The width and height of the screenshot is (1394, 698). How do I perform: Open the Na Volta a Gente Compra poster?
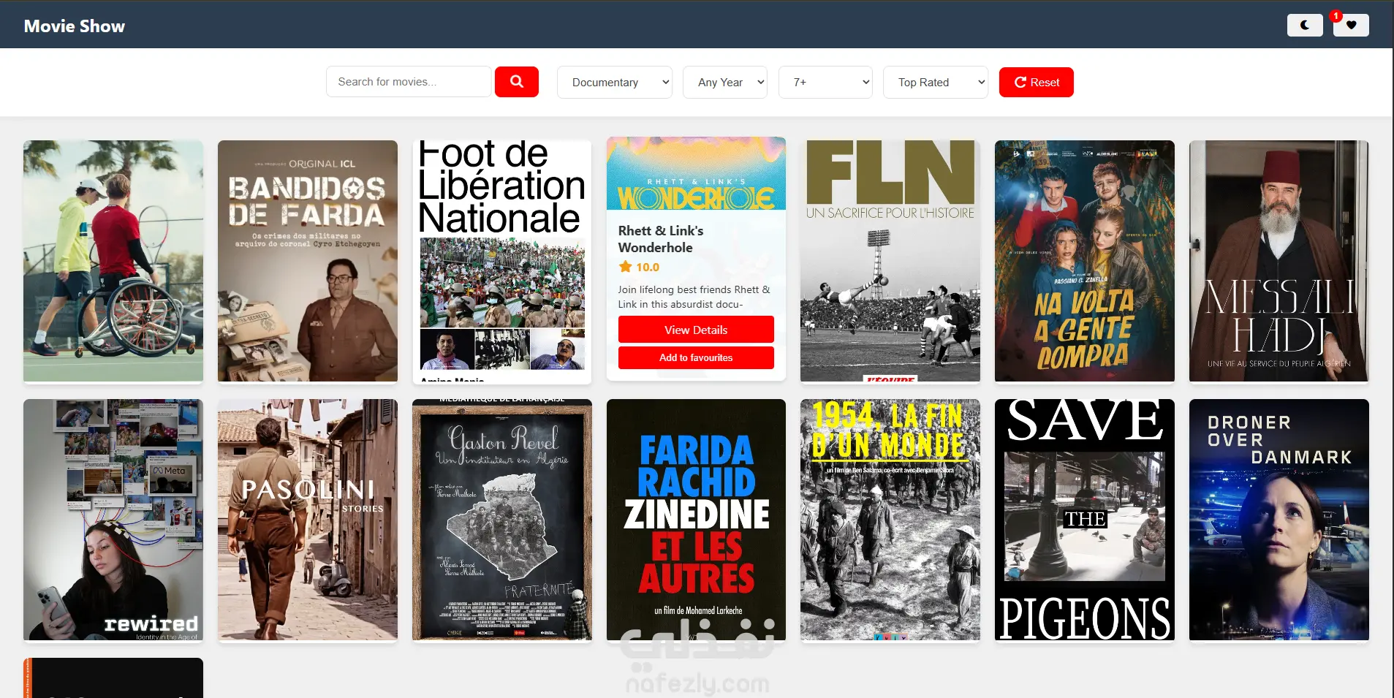click(x=1085, y=261)
